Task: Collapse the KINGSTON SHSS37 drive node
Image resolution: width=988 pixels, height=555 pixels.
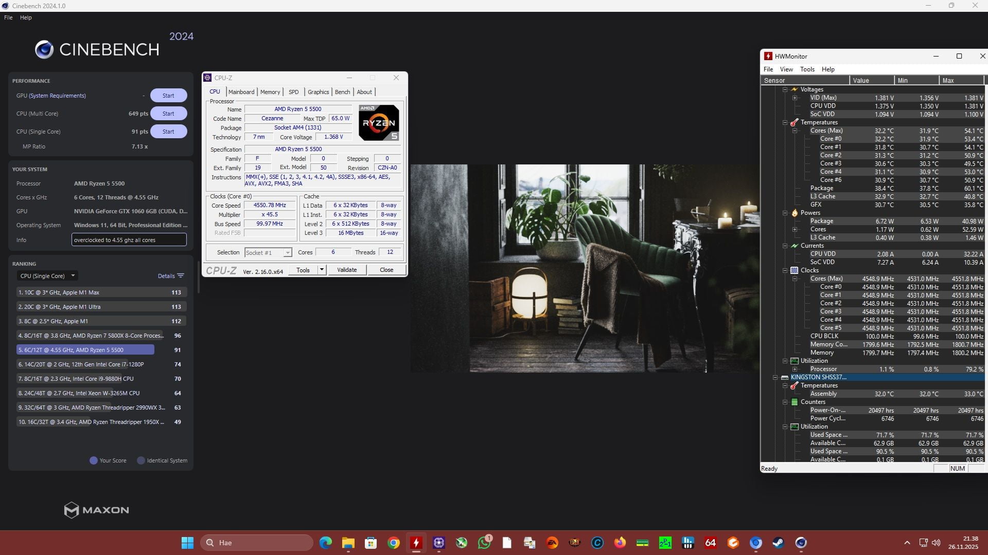Action: pos(775,377)
